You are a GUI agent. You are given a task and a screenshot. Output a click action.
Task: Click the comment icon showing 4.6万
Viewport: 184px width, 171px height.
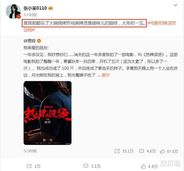click(x=141, y=151)
